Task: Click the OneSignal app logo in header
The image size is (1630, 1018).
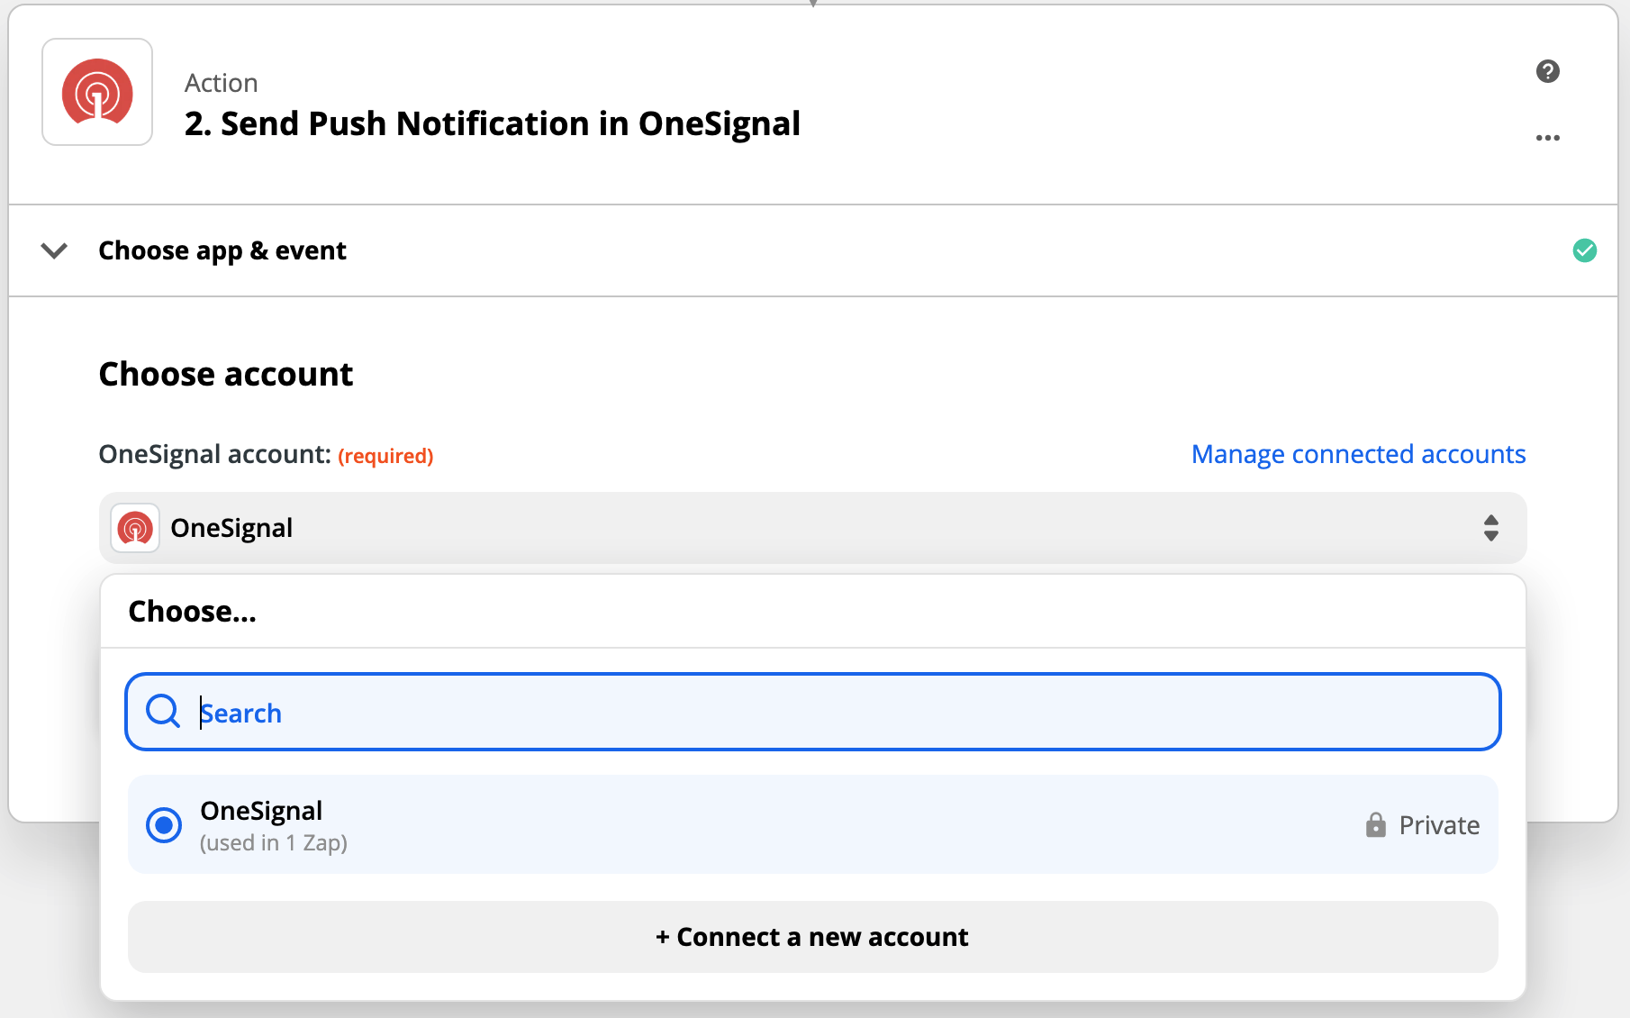Action: pos(97,92)
